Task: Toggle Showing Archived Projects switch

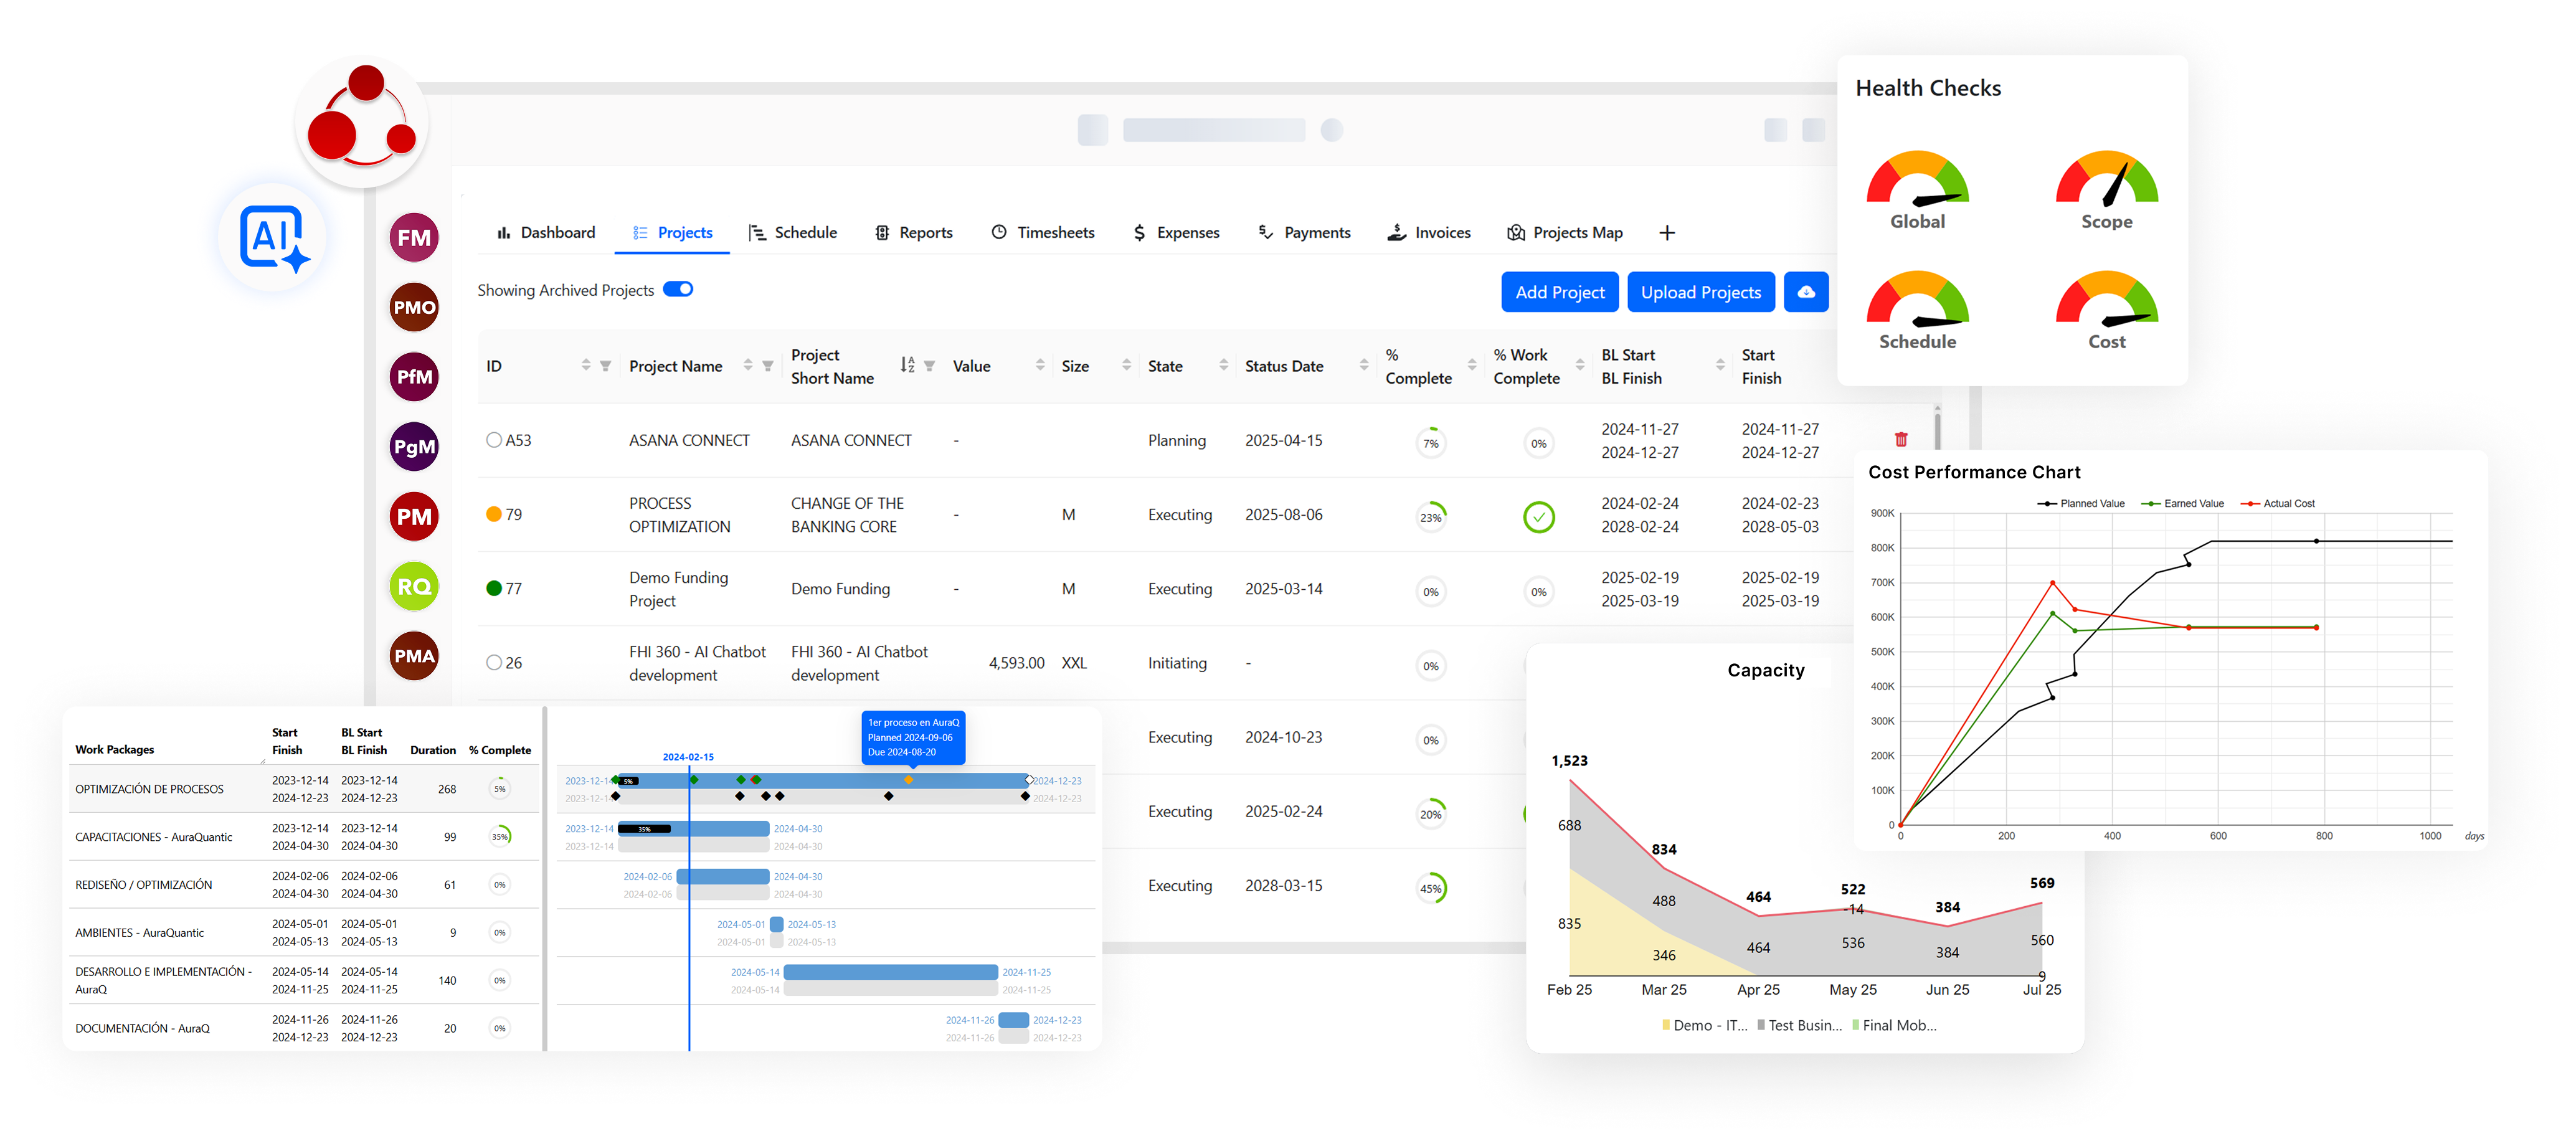Action: click(x=678, y=290)
